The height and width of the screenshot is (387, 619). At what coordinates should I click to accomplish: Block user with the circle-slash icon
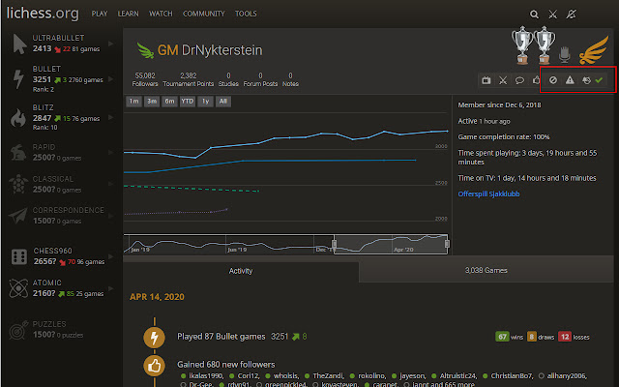coord(553,80)
